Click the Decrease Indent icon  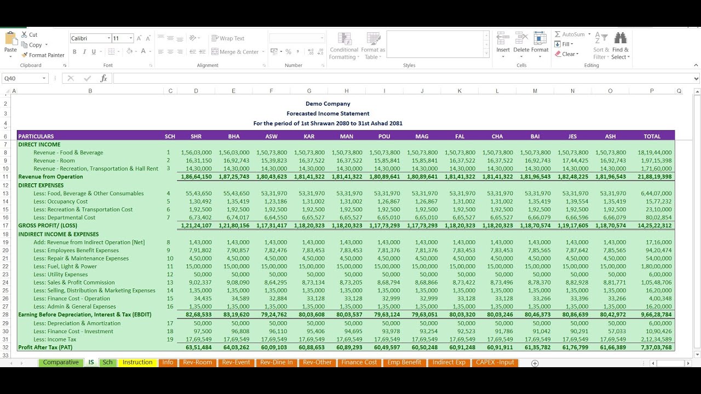tap(193, 52)
